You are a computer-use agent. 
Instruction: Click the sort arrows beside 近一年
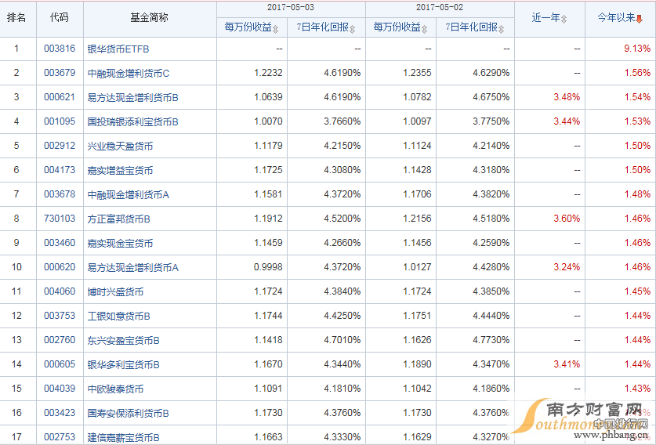pyautogui.click(x=564, y=19)
